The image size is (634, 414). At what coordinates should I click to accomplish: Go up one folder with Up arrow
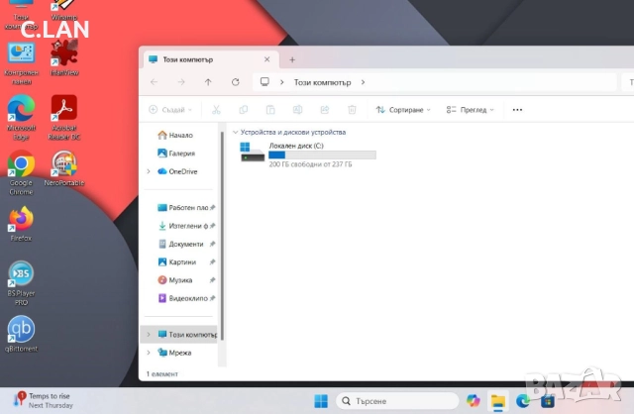pyautogui.click(x=207, y=82)
